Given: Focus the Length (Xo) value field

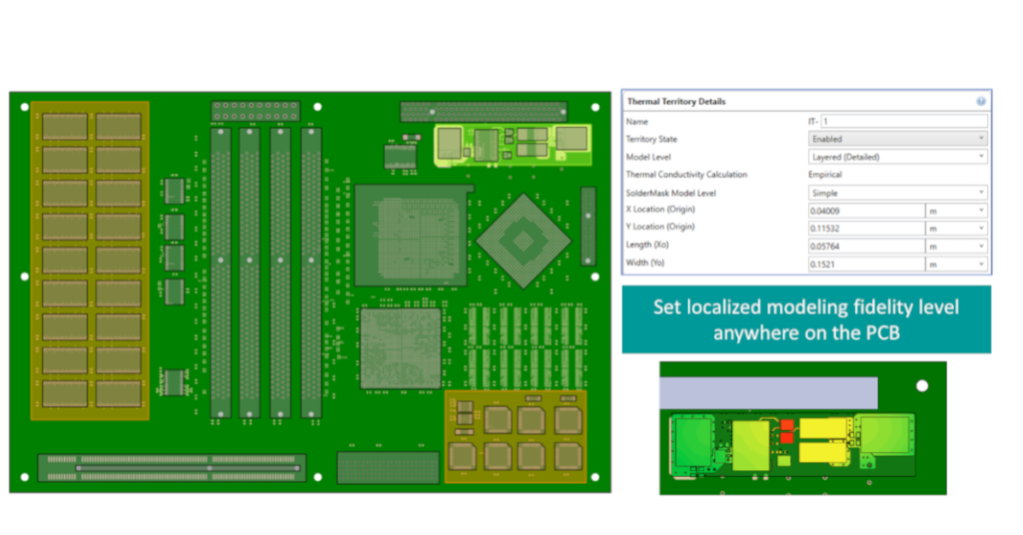Looking at the screenshot, I should [x=865, y=247].
